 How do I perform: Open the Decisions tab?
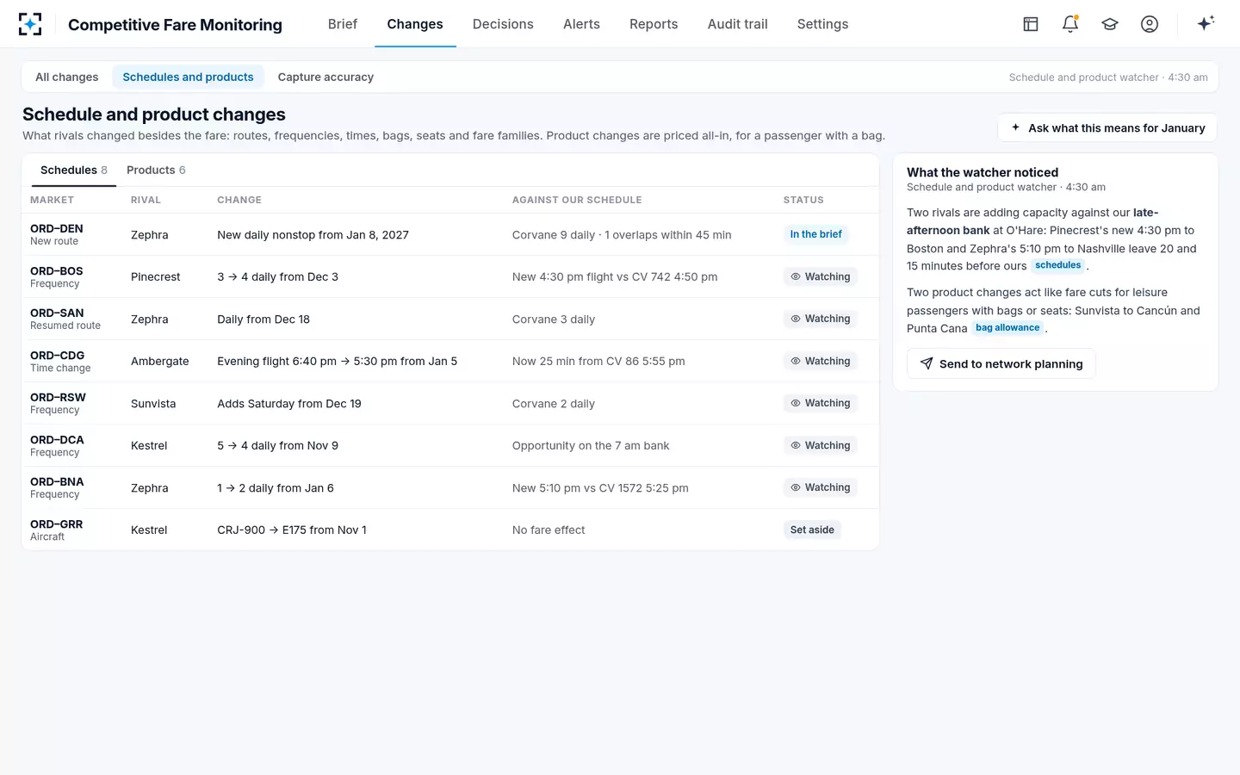503,24
